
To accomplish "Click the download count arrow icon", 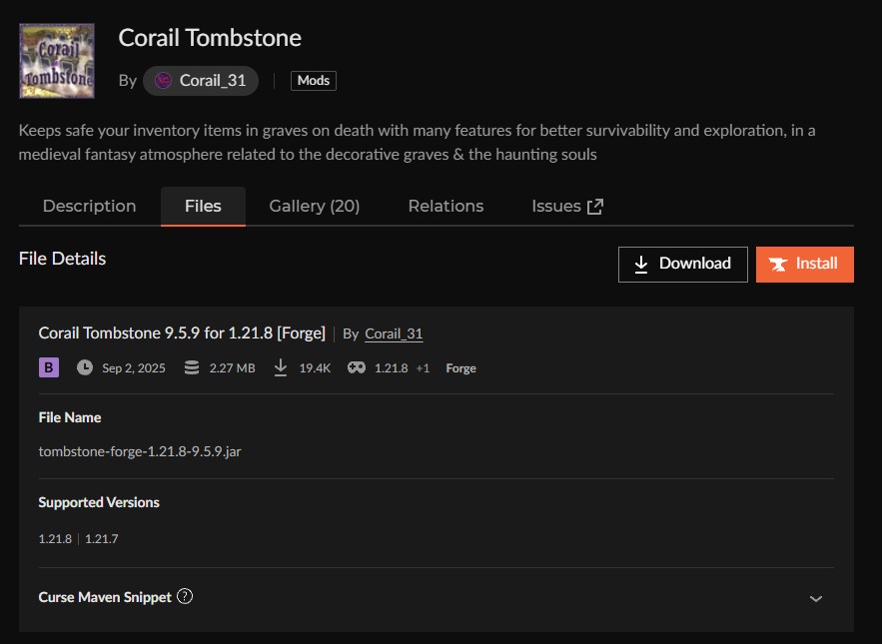I will pyautogui.click(x=281, y=367).
